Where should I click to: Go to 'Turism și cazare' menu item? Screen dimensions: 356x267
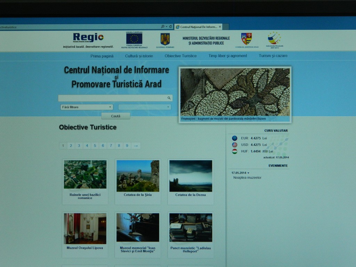tap(273, 56)
